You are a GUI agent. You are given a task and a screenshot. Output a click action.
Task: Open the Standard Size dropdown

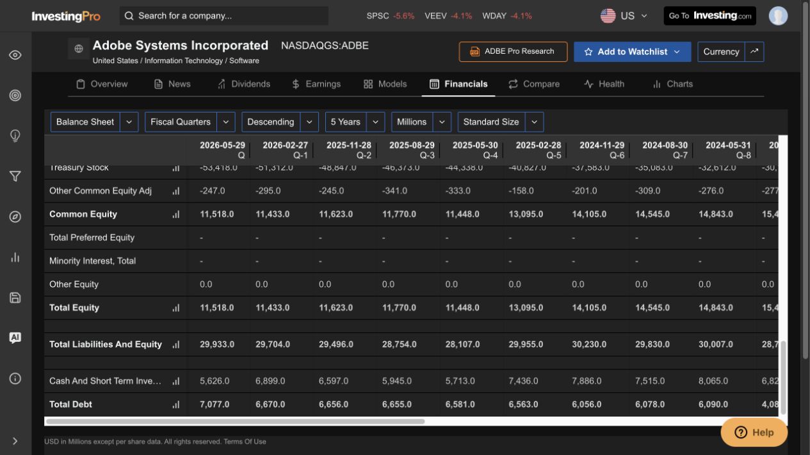tap(501, 122)
